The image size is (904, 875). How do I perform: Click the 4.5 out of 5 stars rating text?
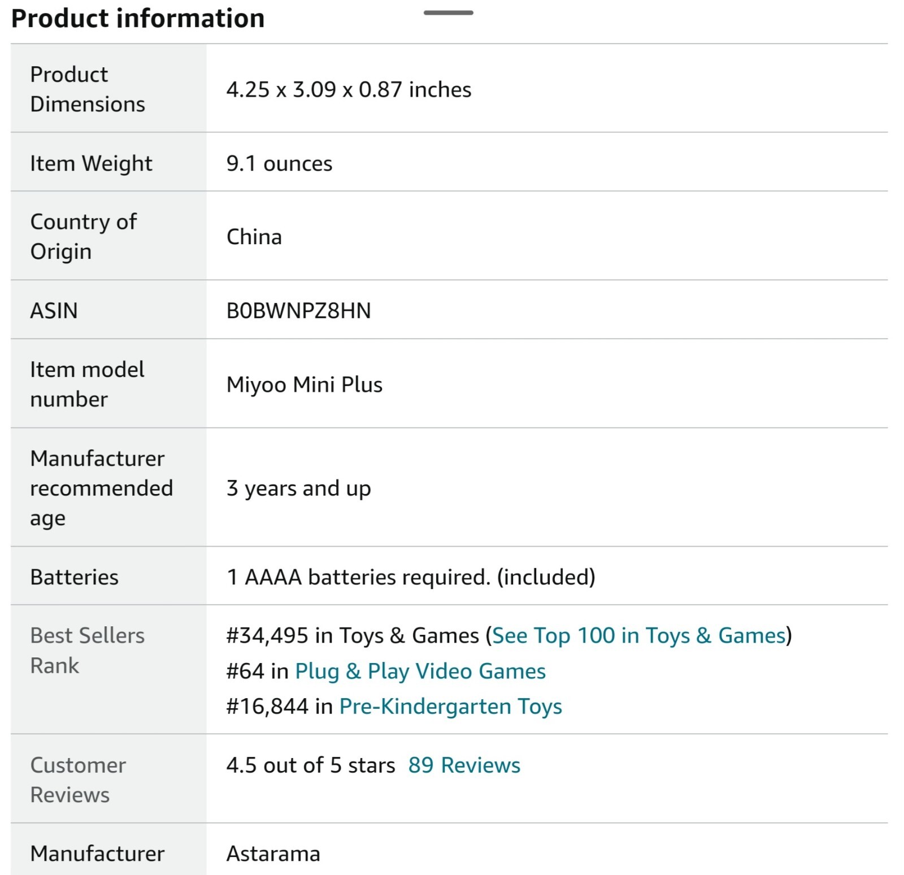(311, 765)
